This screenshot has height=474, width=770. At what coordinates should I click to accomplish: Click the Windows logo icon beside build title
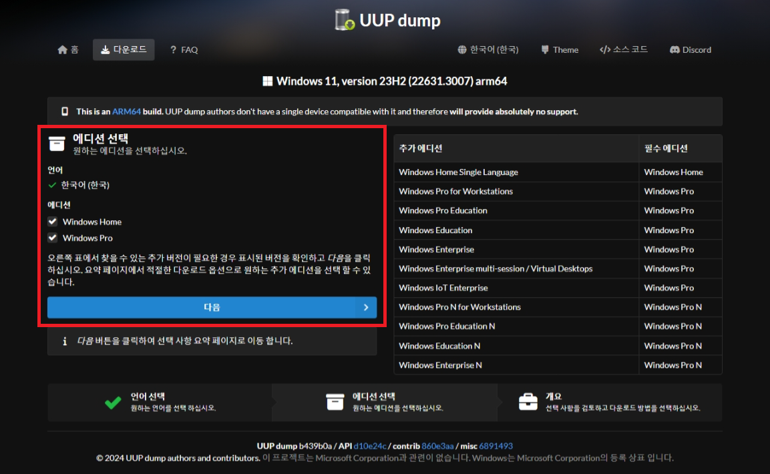268,81
